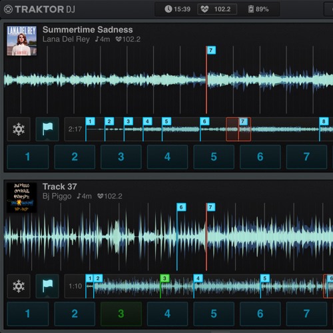Click the 2:17 remaining time readout
Screen dimensions: 333x333
tap(75, 129)
